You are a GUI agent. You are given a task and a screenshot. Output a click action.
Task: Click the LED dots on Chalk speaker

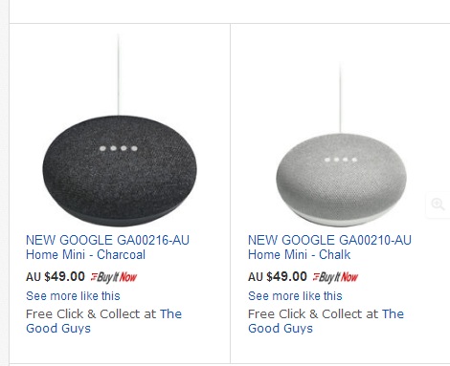[x=341, y=160]
